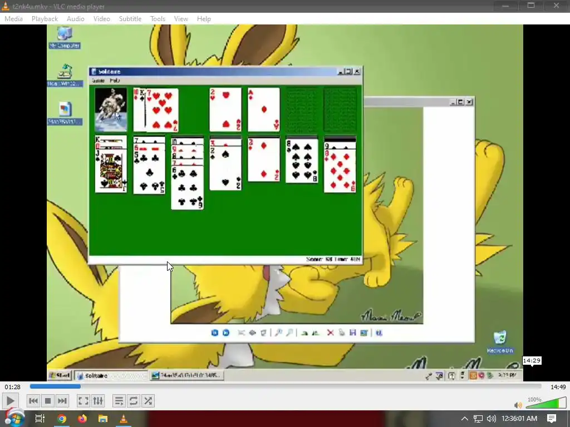This screenshot has width=570, height=427.
Task: Toggle total/remaining time 14:49
Action: tap(558, 387)
